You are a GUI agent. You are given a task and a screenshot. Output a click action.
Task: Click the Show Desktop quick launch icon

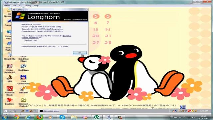point(27,111)
